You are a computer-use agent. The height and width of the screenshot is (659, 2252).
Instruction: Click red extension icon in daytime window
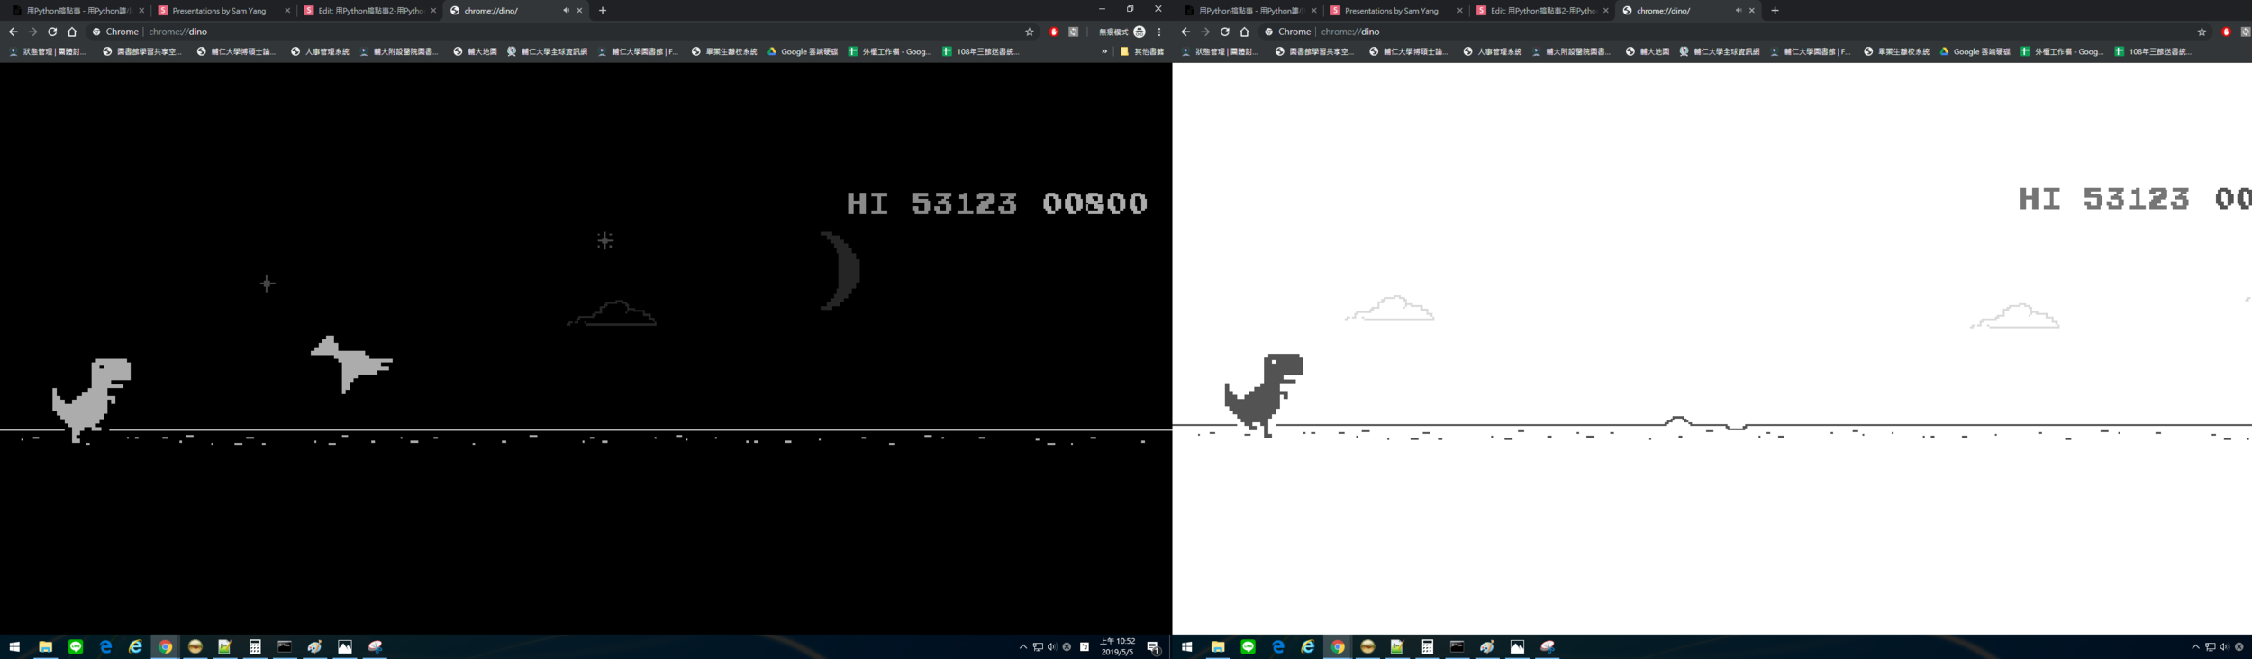[2226, 32]
